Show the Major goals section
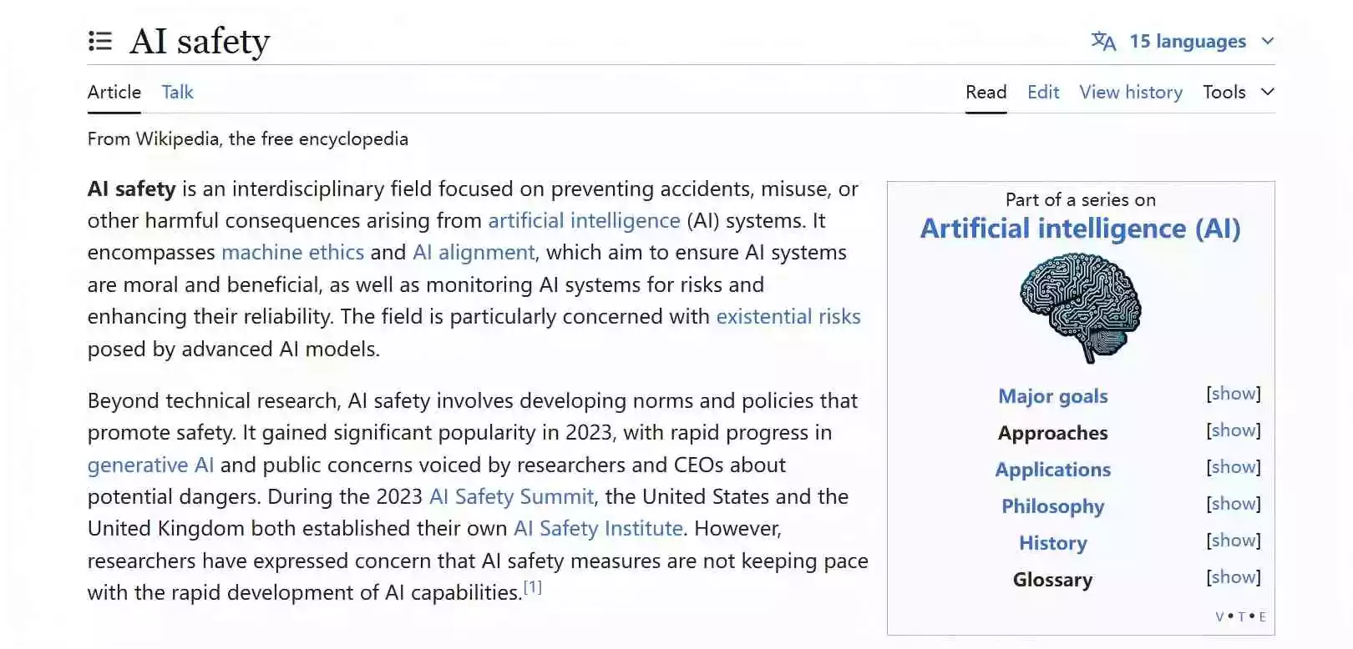The width and height of the screenshot is (1353, 649). point(1233,394)
